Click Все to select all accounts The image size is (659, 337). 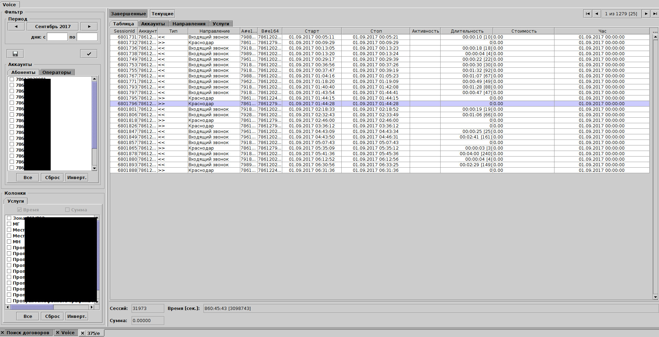coord(27,177)
